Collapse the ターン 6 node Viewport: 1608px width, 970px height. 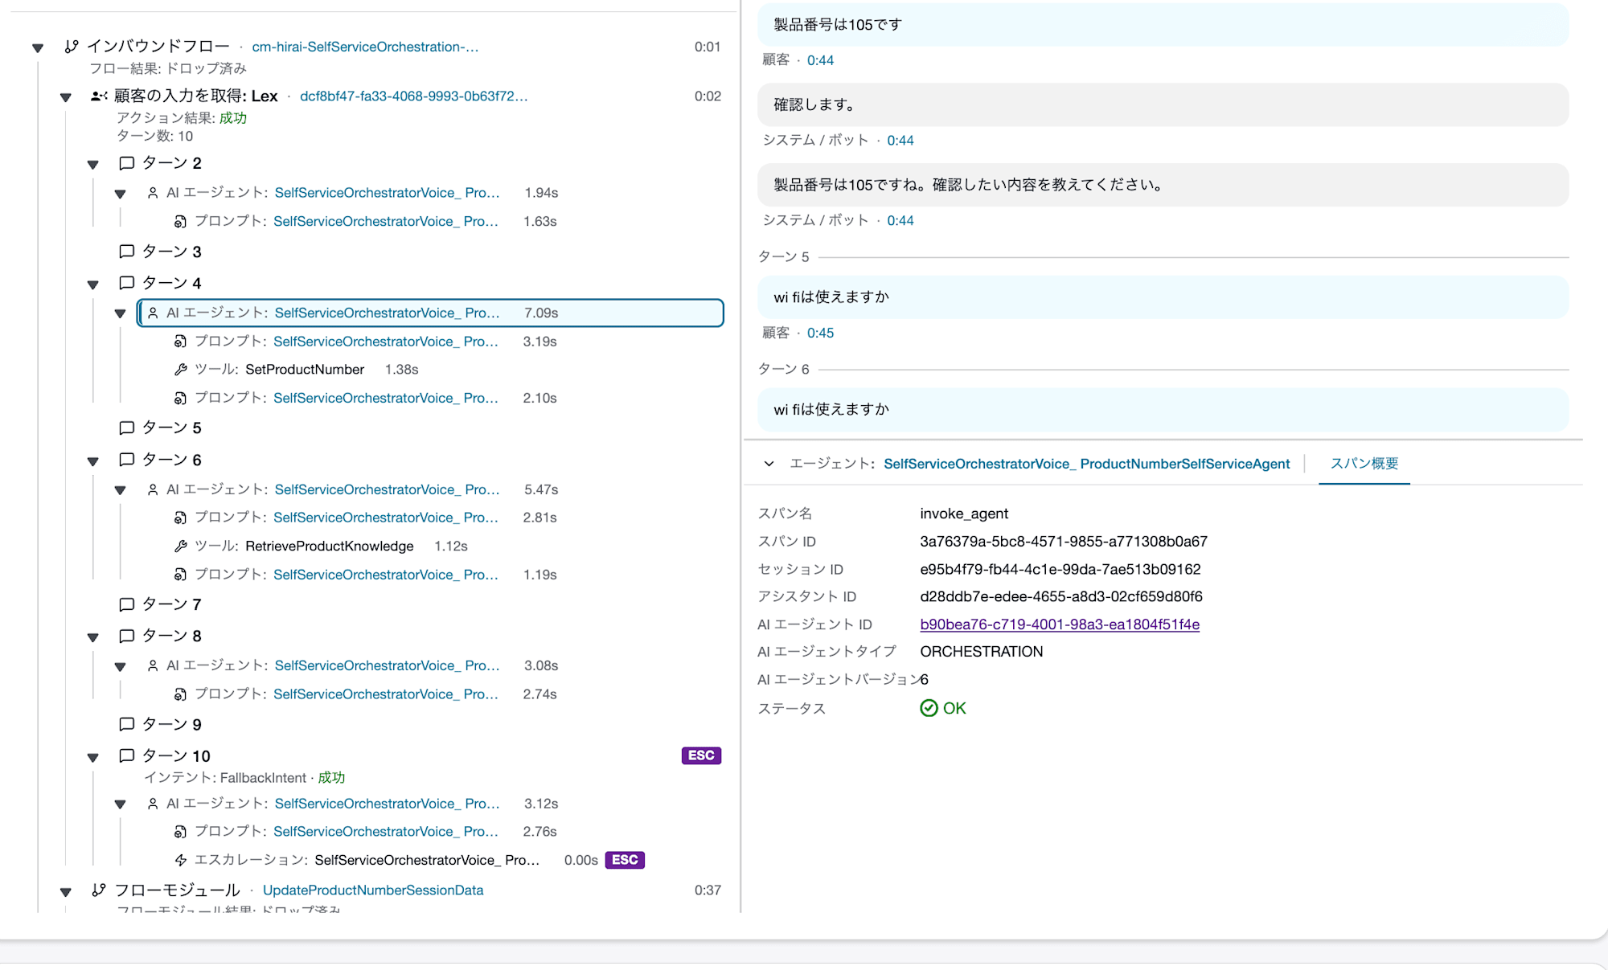point(93,461)
